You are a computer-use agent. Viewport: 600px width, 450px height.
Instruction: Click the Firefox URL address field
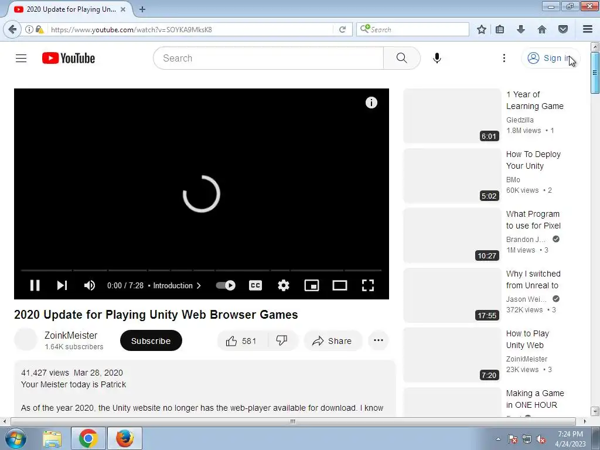(x=190, y=29)
